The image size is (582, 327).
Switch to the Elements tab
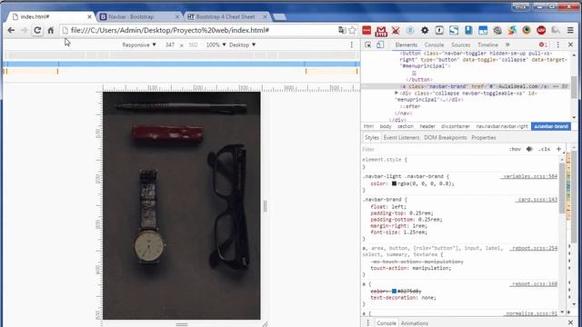[x=406, y=45]
